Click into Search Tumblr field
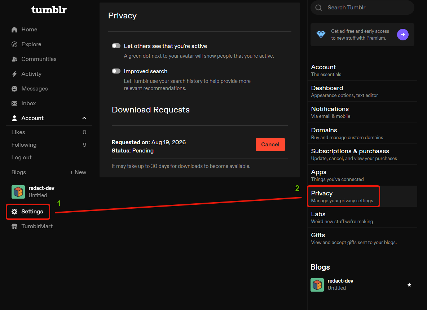This screenshot has height=310, width=427. click(362, 8)
